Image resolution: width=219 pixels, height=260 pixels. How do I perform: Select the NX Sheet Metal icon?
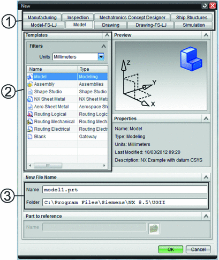point(30,99)
